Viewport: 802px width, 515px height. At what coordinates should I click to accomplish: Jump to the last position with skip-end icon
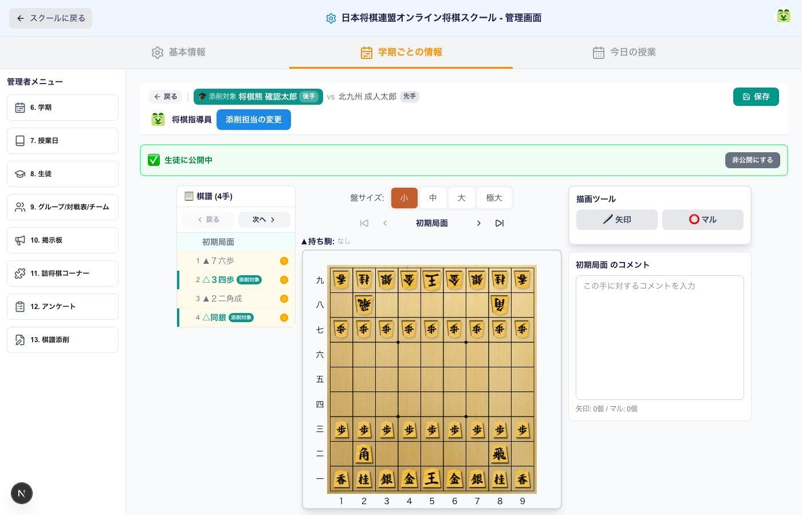[x=500, y=223]
